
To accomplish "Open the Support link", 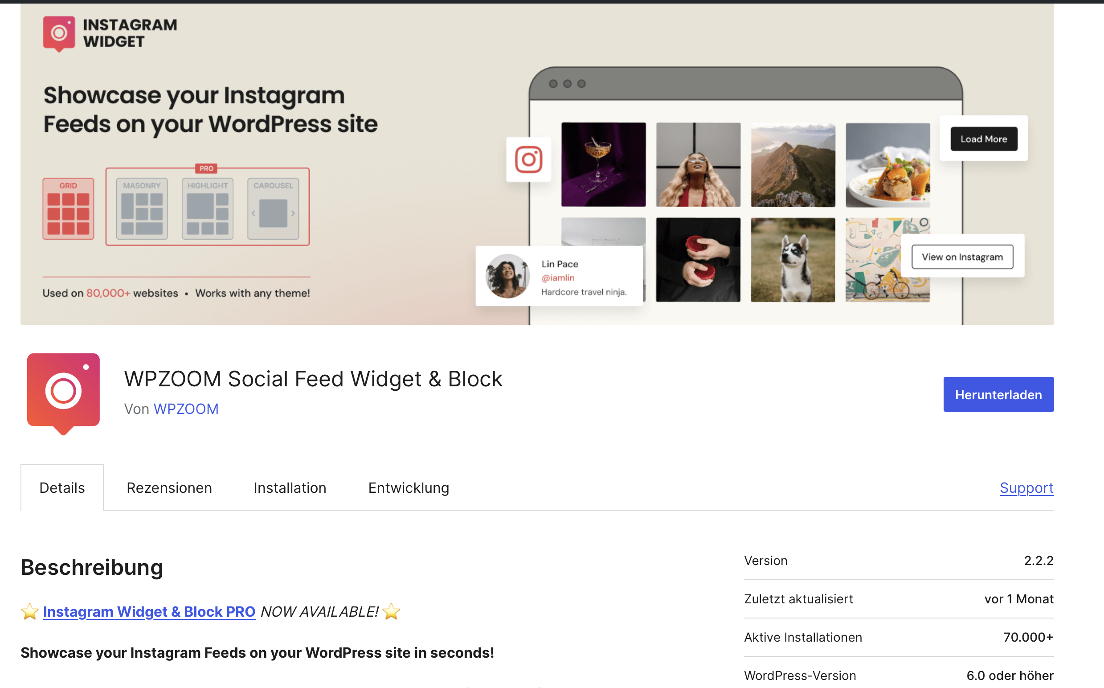I will pos(1026,487).
